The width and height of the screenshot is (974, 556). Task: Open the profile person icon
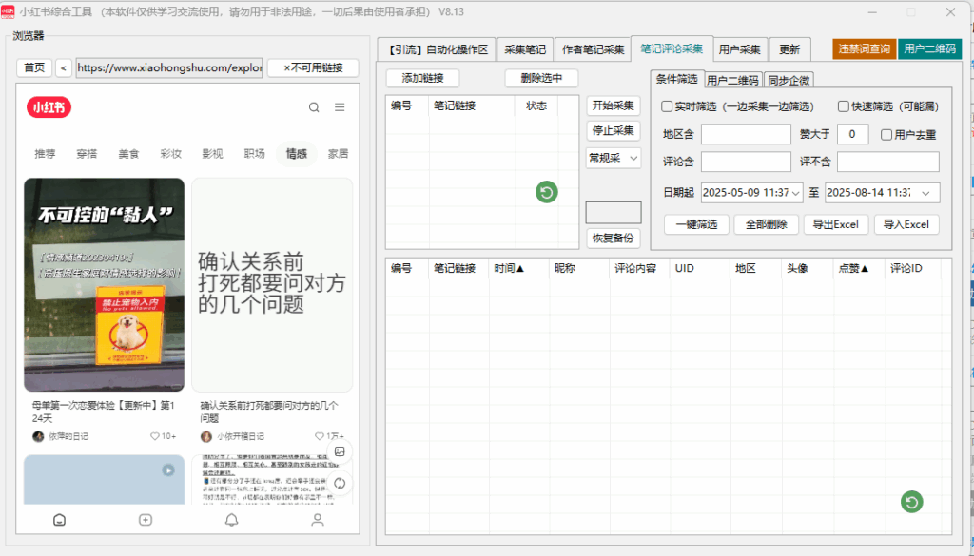tap(318, 520)
